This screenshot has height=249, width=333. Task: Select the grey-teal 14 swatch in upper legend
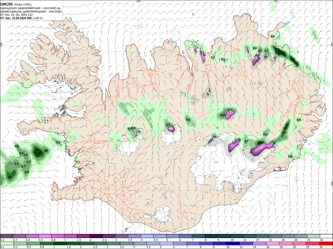pyautogui.click(x=262, y=236)
